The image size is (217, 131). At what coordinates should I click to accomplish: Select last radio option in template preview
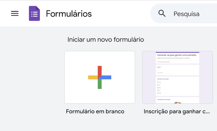coord(158,93)
